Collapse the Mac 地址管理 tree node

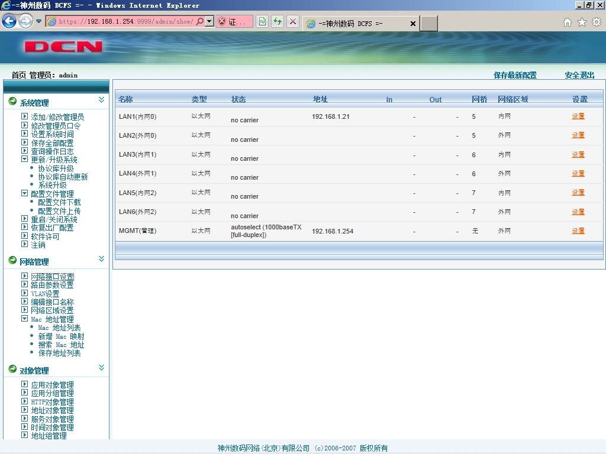click(x=24, y=319)
